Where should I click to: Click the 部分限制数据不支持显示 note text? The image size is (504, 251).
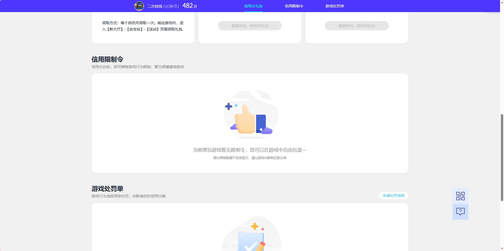click(x=250, y=158)
